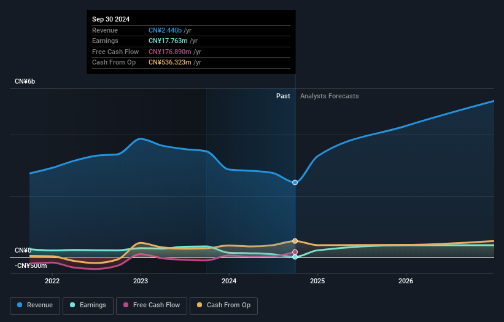Click the orange Cash From Op data point
Viewport: 504px width, 322px height.
coord(295,241)
